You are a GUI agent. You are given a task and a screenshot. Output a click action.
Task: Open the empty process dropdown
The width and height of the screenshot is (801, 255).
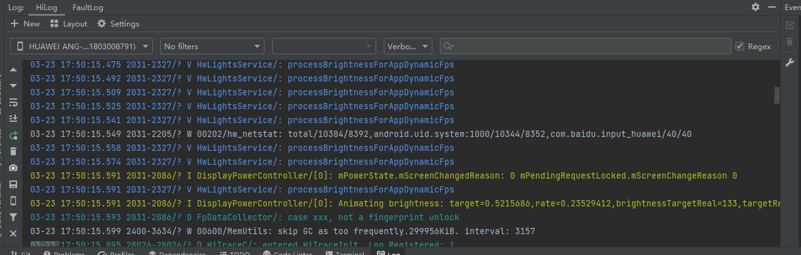(324, 46)
